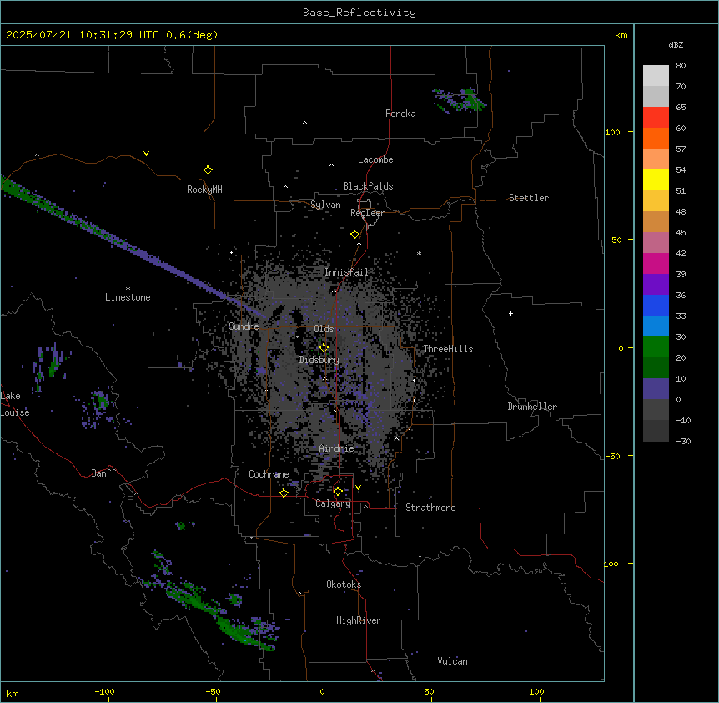Image resolution: width=719 pixels, height=703 pixels.
Task: Click the Olds city label
Action: click(324, 329)
